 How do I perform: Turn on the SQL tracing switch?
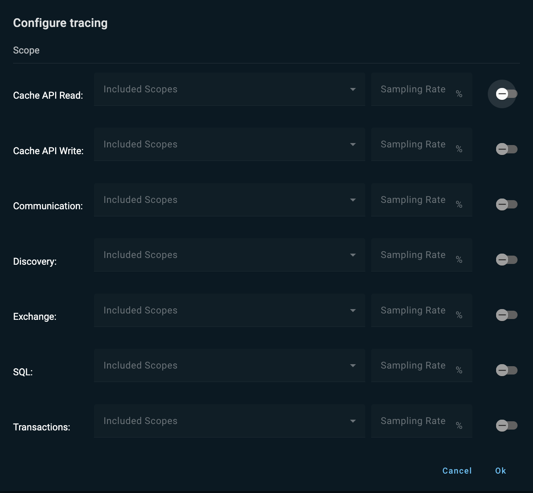tap(506, 370)
